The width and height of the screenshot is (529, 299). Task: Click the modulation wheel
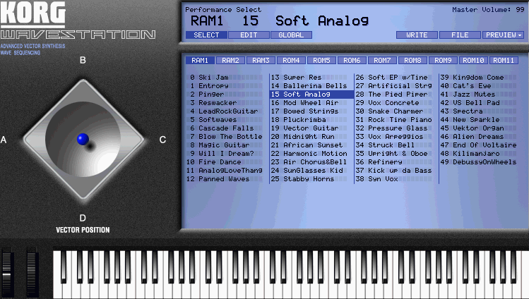click(x=32, y=273)
